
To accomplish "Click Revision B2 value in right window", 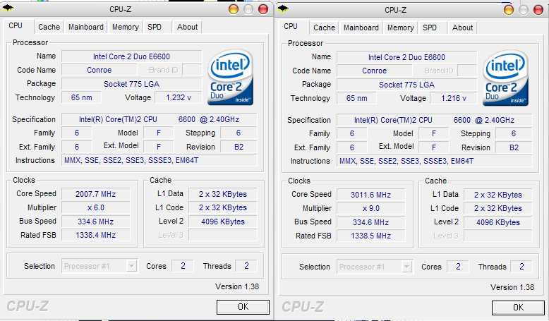I will click(514, 147).
